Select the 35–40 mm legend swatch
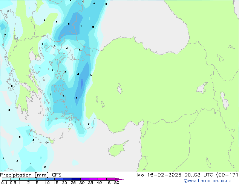 pos(93,179)
